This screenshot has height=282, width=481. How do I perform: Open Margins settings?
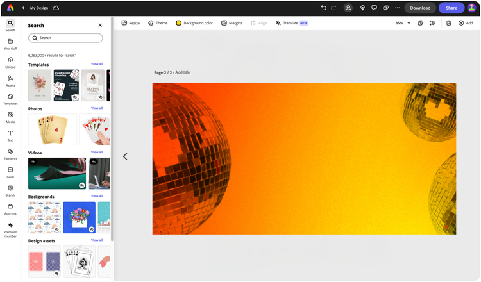tap(232, 23)
